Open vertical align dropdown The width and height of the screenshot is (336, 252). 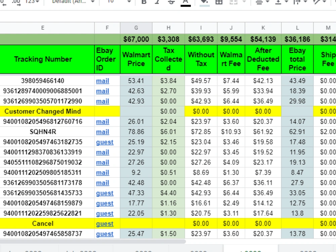281,2
